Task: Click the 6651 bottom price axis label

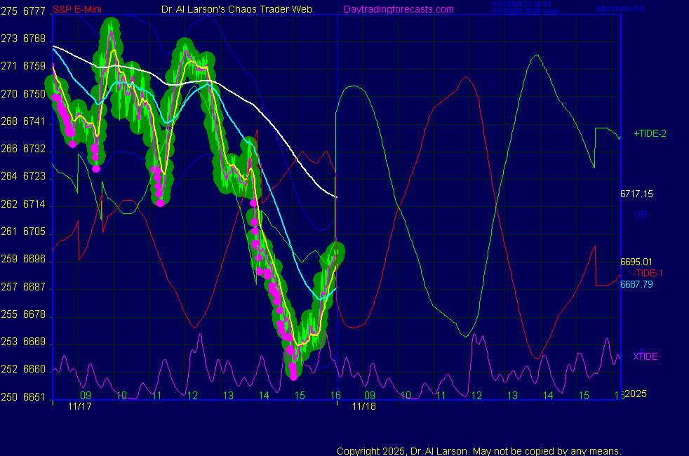Action: [33, 397]
